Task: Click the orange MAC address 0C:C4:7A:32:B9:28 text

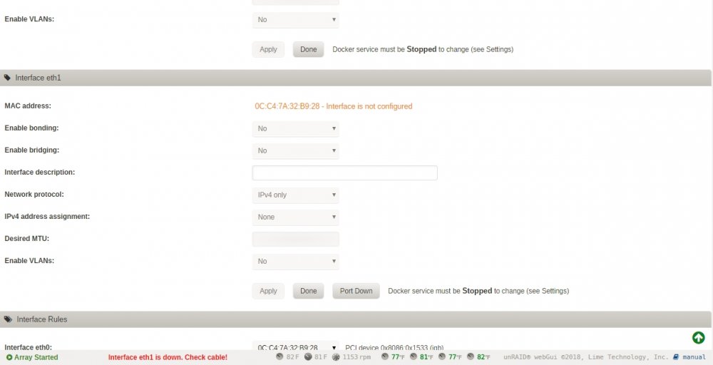Action: tap(287, 106)
